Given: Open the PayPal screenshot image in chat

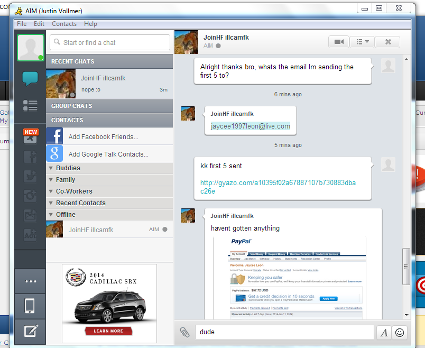Looking at the screenshot, I should [290, 278].
